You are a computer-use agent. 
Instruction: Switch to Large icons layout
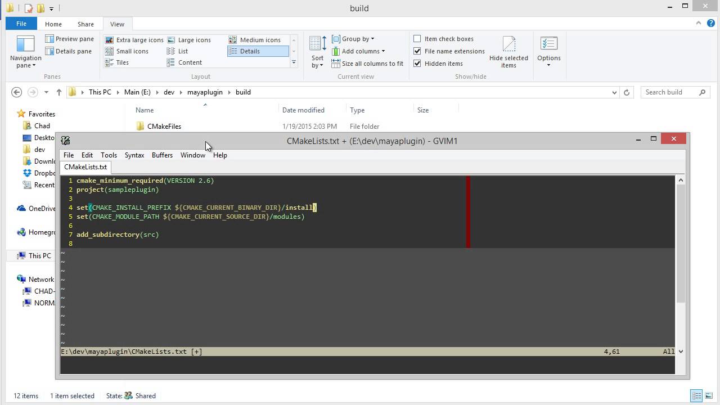tap(188, 40)
